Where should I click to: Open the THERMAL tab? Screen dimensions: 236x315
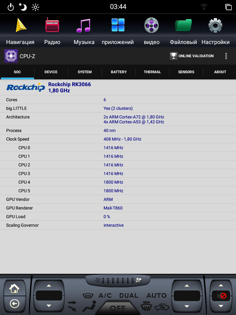tap(152, 72)
